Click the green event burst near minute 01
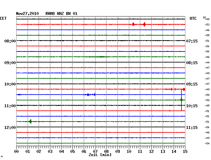Viewport: 211px width, 160px height. point(31,121)
